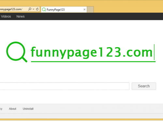Close the FunnyPage123 tab
The image size is (163, 122).
pyautogui.click(x=84, y=9)
